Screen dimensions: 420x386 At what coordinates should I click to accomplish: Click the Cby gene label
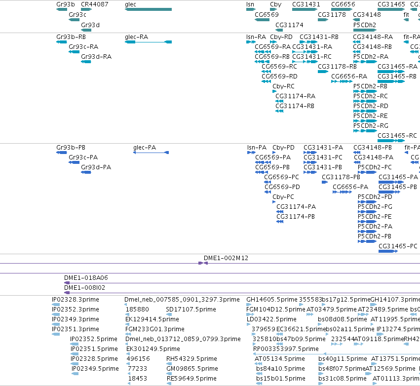(275, 4)
